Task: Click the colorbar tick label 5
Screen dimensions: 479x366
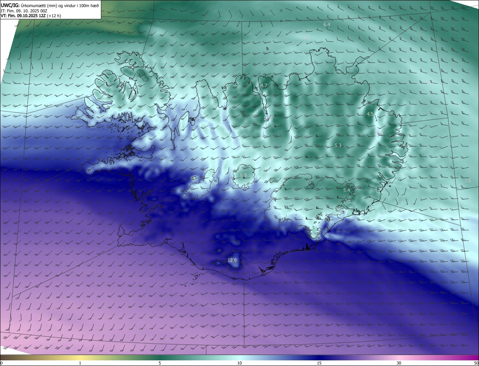Action: [x=160, y=363]
